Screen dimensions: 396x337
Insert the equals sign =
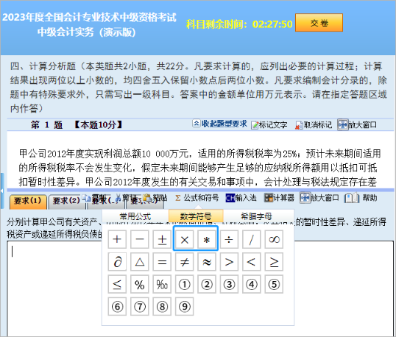[x=162, y=262]
